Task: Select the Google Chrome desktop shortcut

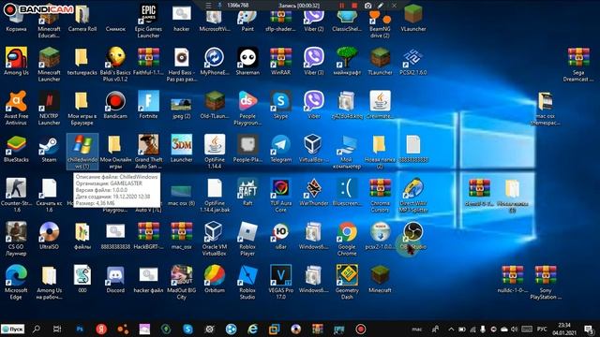Action: pyautogui.click(x=347, y=239)
